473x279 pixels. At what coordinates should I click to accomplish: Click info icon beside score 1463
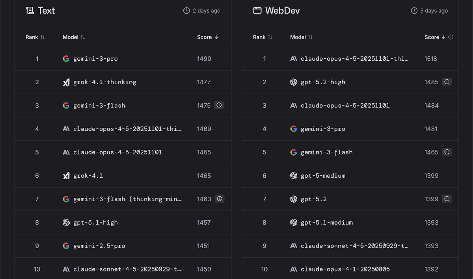(220, 199)
